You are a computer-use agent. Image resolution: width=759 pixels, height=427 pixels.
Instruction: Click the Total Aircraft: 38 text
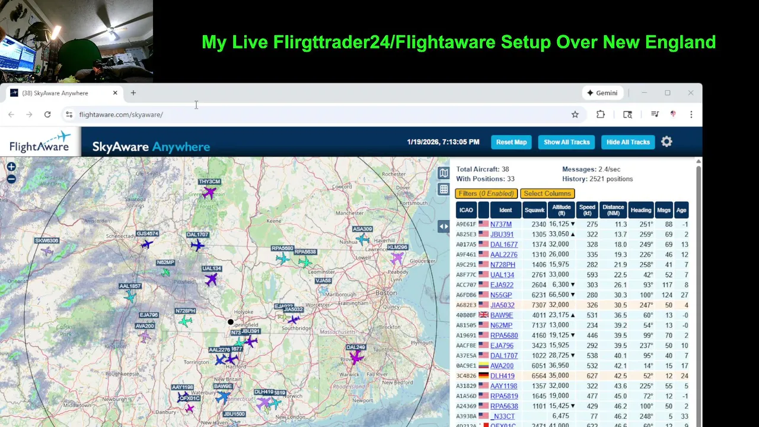tap(482, 170)
